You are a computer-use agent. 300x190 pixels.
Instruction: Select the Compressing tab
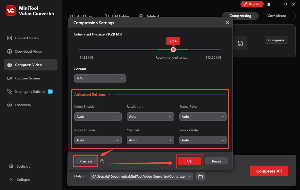pyautogui.click(x=240, y=16)
